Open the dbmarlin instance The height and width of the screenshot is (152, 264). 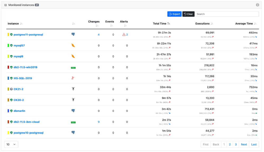pyautogui.click(x=19, y=111)
